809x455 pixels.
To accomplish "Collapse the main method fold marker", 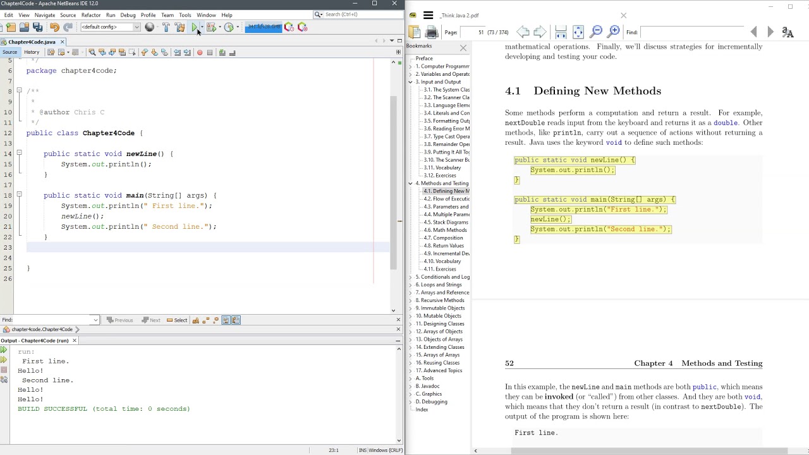I will [19, 195].
